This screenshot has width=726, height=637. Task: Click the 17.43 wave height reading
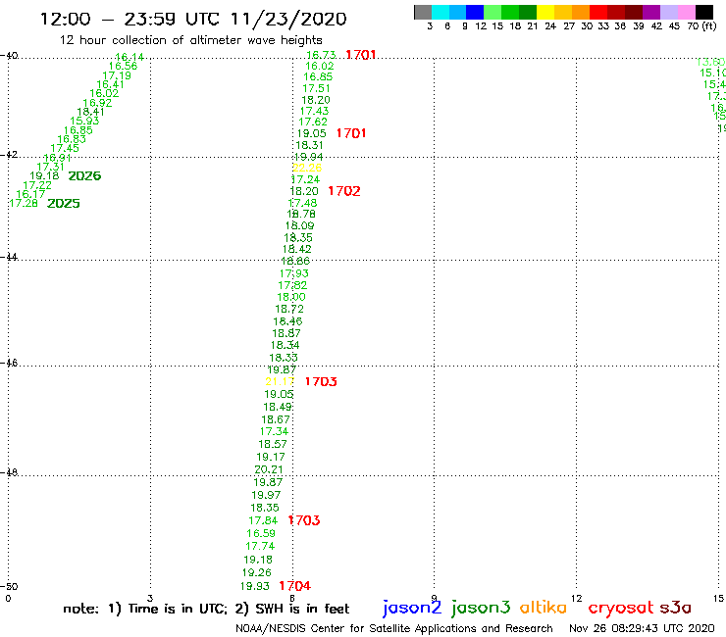314,111
